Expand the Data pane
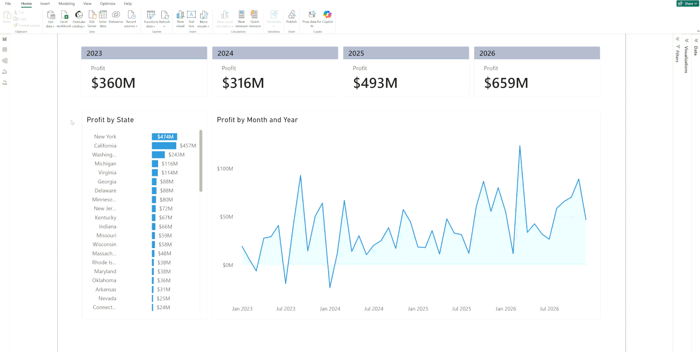Image resolution: width=700 pixels, height=352 pixels. click(x=696, y=41)
